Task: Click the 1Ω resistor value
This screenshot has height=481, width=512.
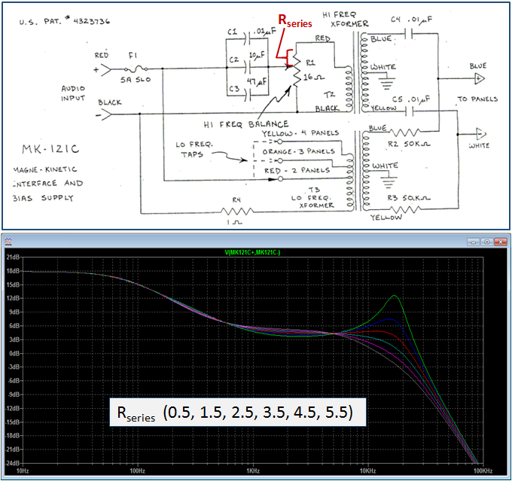Action: point(234,222)
